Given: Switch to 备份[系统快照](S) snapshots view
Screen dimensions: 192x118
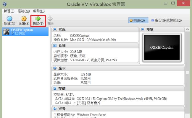Looking at the screenshot, I should (166, 20).
